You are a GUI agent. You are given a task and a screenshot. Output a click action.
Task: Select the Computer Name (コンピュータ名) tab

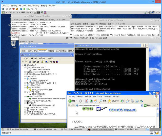click(x=32, y=51)
